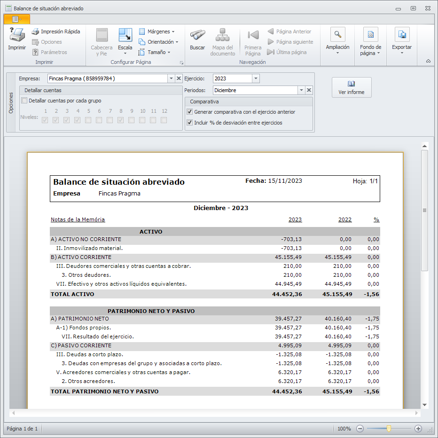The image size is (438, 438).
Task: Uncheck Generar comparativa con el ejercicio anterior
Action: point(189,112)
